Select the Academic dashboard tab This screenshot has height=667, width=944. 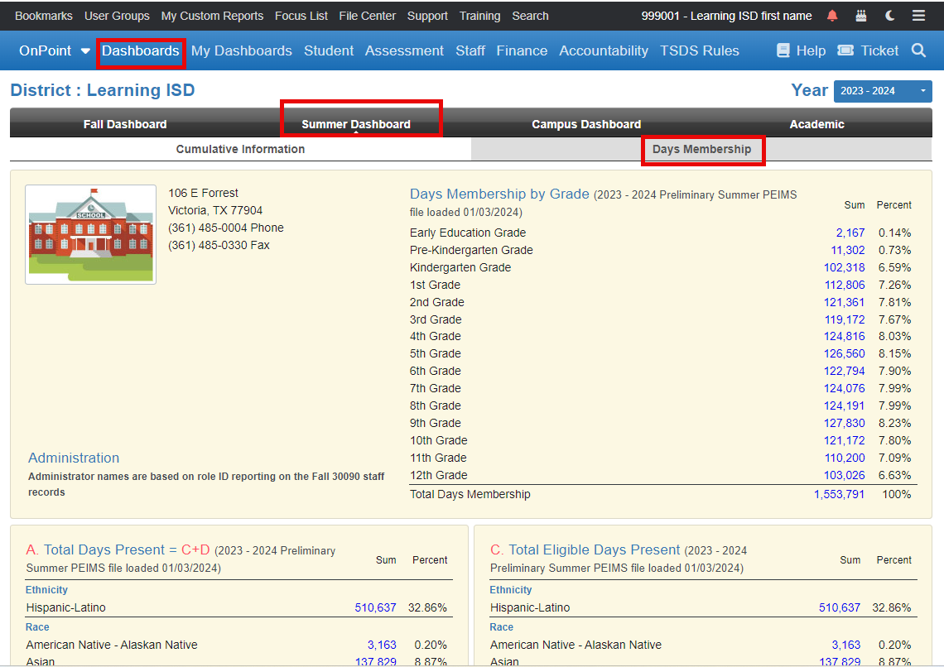(816, 124)
